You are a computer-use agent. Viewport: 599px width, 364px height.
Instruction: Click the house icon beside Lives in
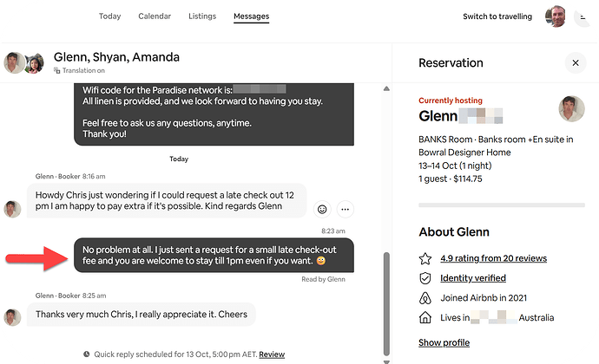pos(425,318)
